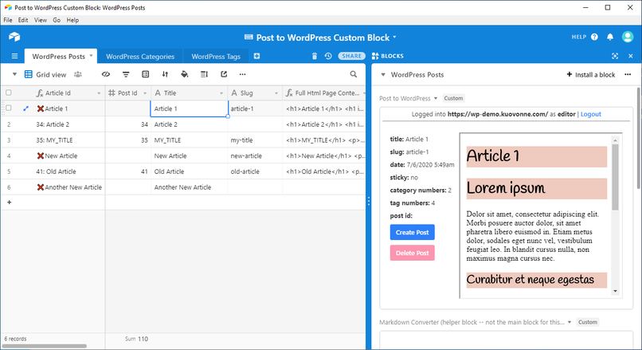Open the Edit menu

coord(23,20)
